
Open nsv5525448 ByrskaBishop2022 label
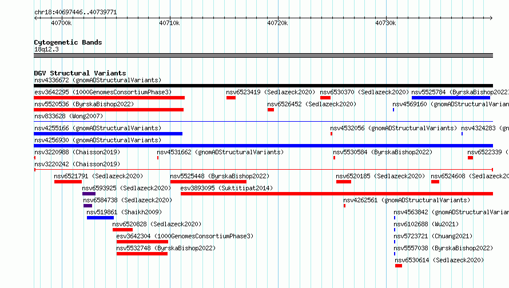pos(220,176)
